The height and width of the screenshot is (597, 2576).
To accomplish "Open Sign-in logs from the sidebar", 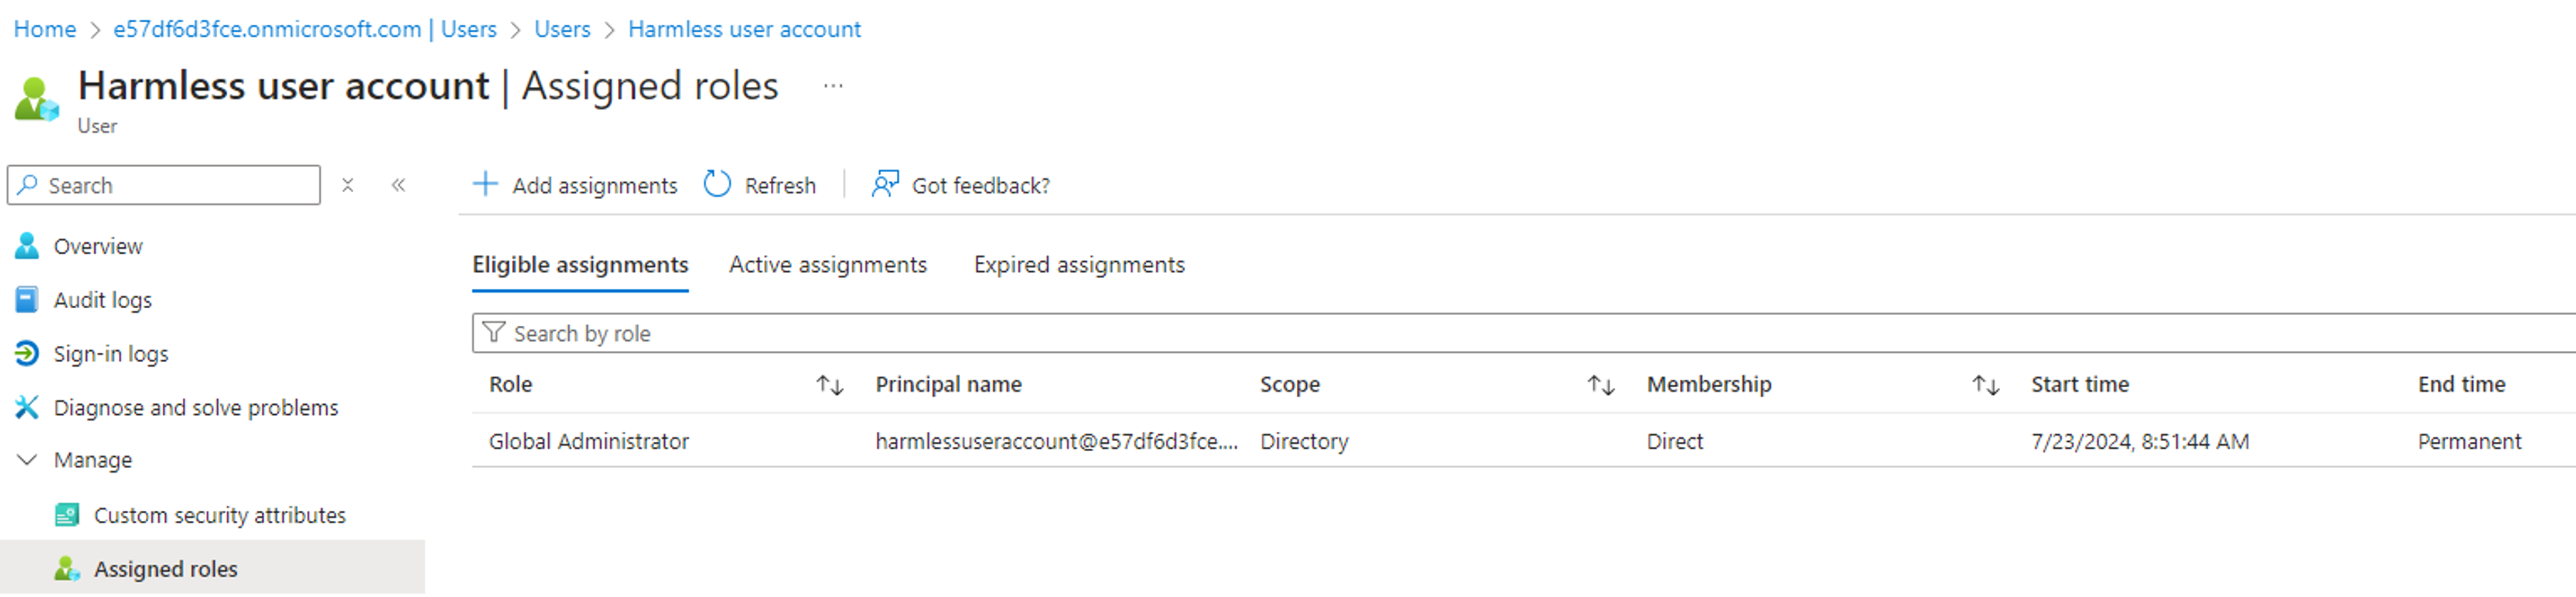I will 111,354.
